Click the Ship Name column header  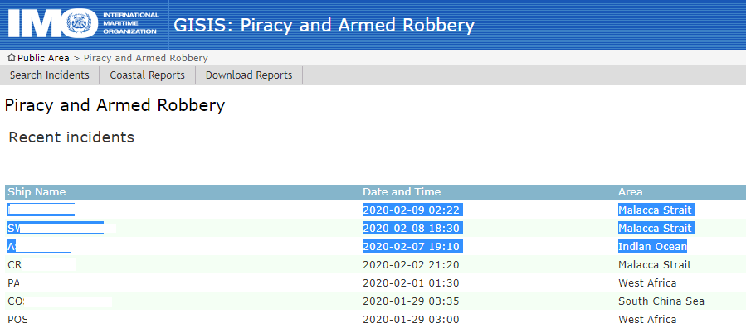(37, 192)
